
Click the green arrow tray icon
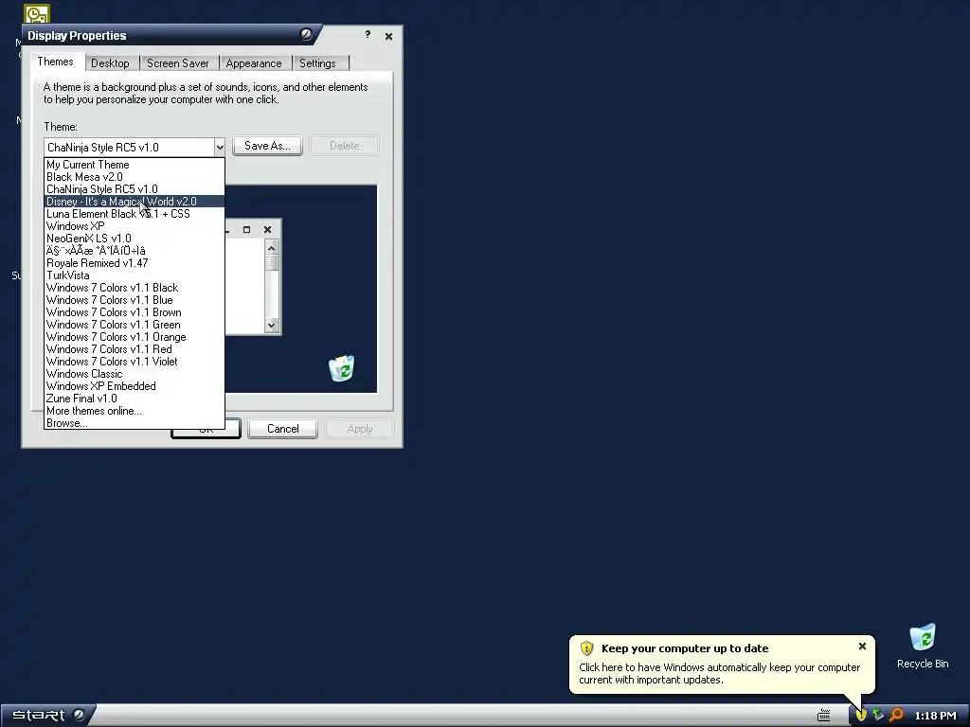[x=878, y=716]
